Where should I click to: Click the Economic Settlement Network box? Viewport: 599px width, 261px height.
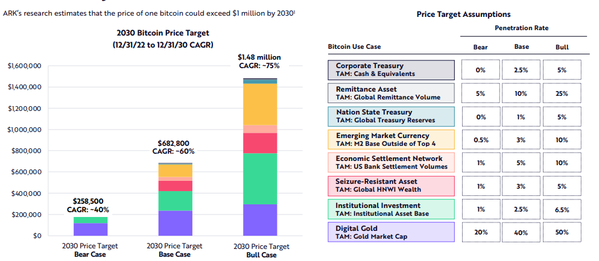pos(391,163)
